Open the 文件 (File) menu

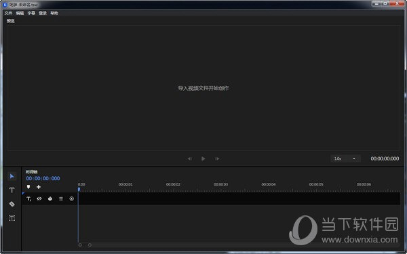click(x=8, y=13)
